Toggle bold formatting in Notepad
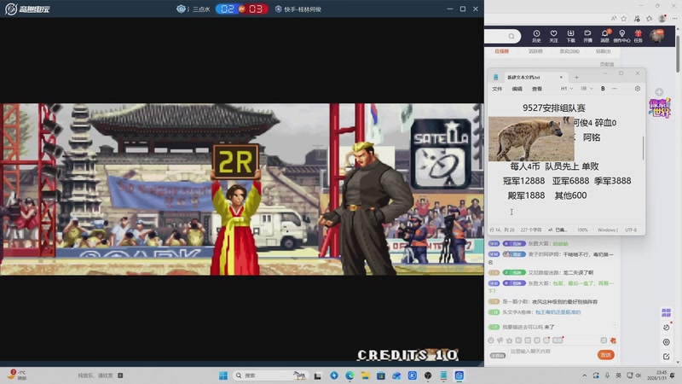Image resolution: width=682 pixels, height=384 pixels. click(x=603, y=89)
